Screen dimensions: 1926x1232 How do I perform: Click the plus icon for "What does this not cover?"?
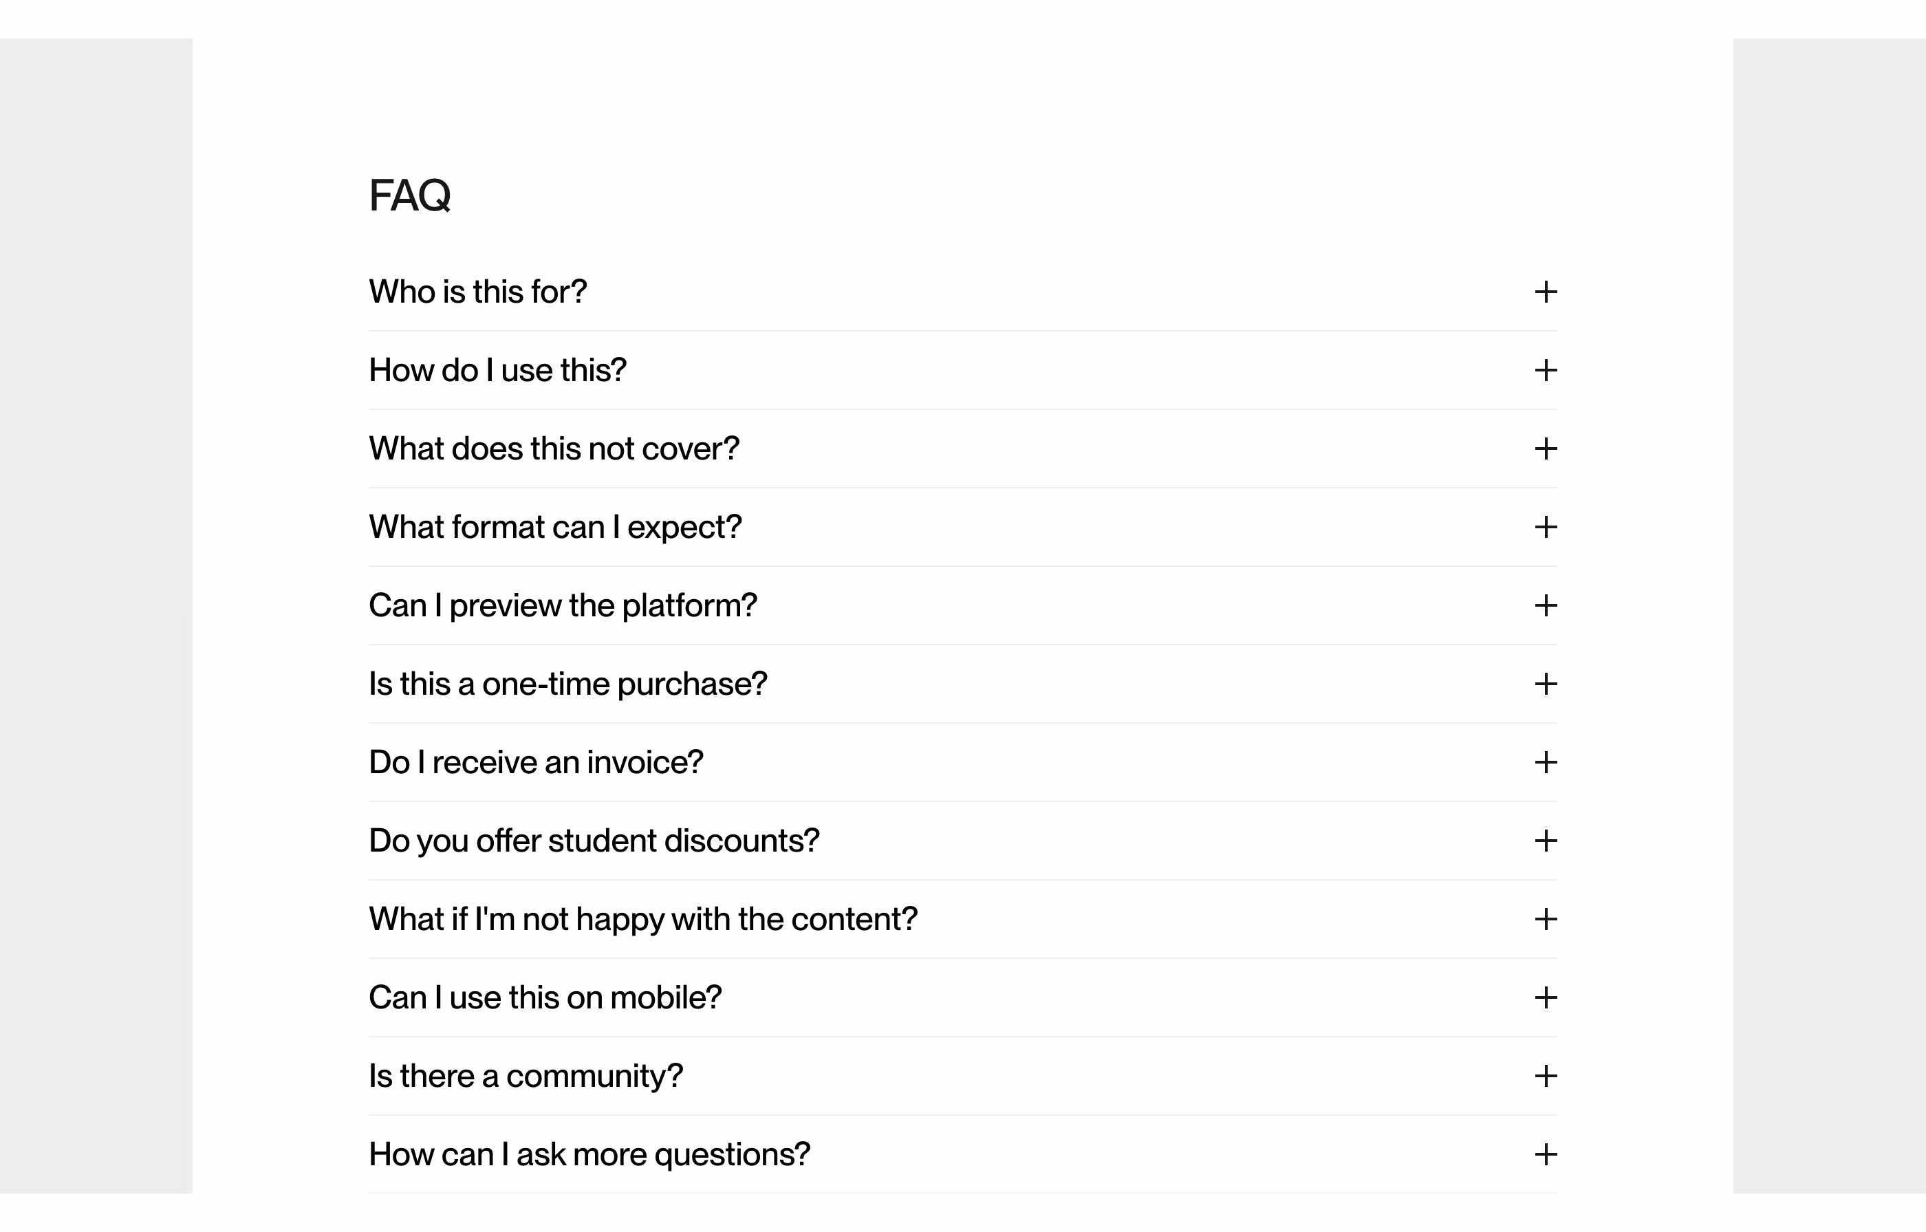point(1546,449)
